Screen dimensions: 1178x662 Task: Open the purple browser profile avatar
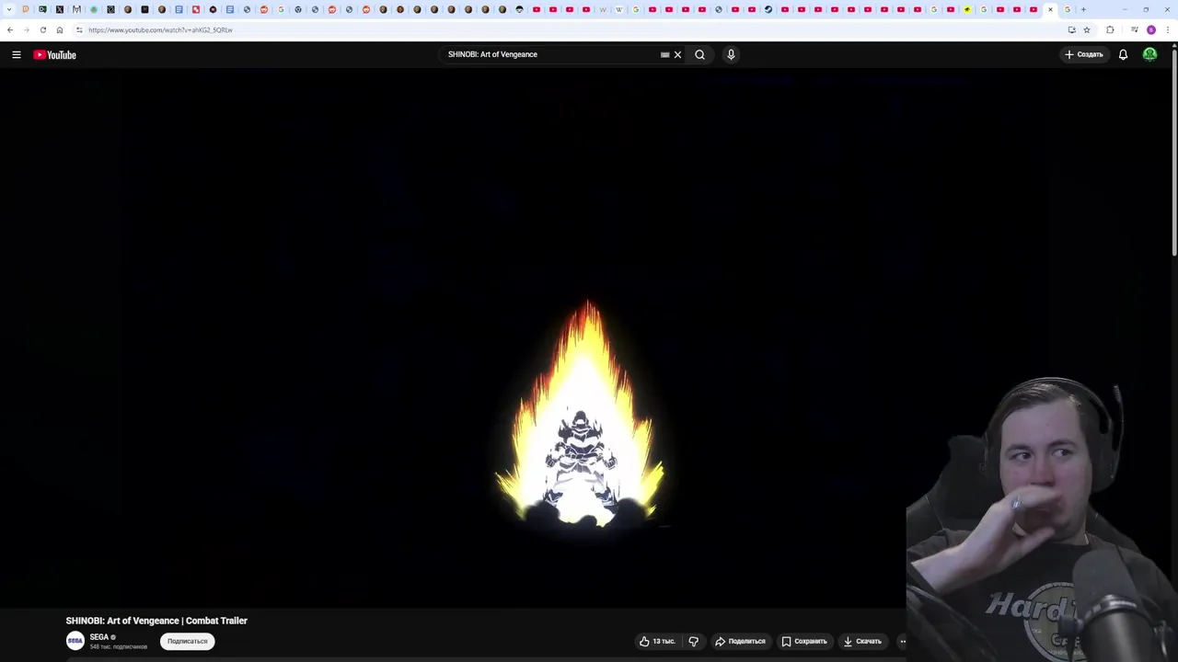click(1150, 29)
